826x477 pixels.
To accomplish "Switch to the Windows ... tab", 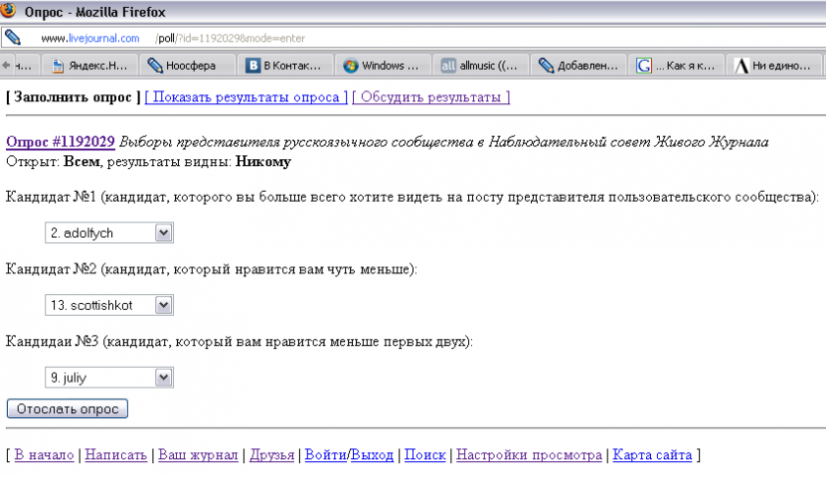I will 383,65.
